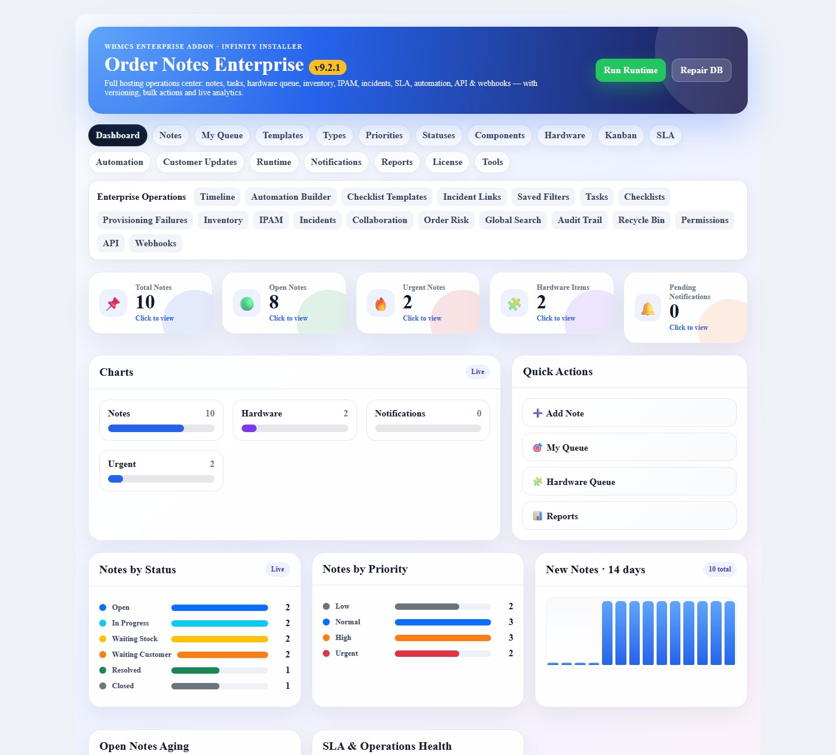836x755 pixels.
Task: Run the Runtime with the green button
Action: [x=630, y=70]
